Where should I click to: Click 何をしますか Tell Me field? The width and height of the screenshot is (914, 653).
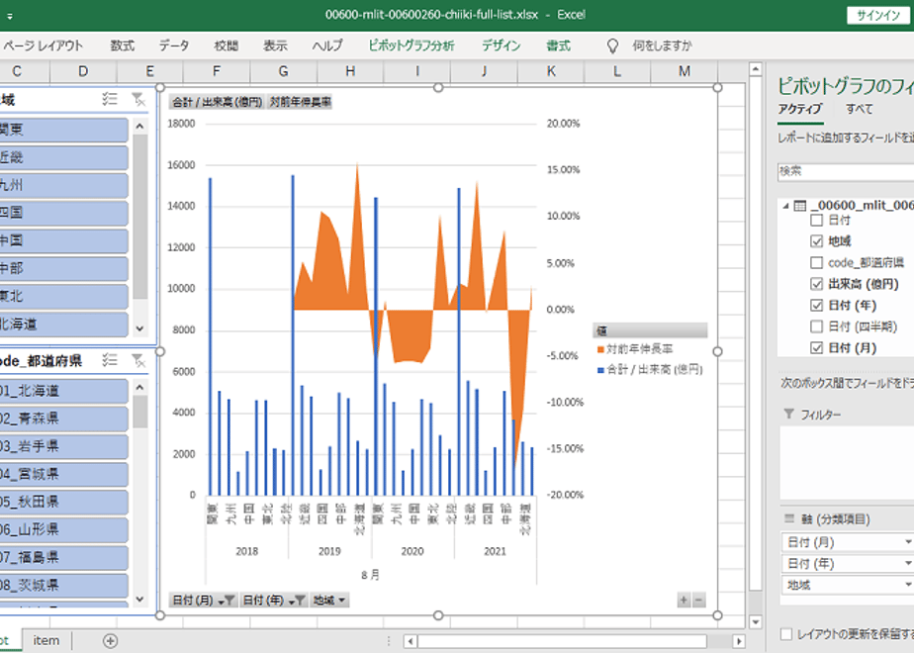click(x=662, y=46)
